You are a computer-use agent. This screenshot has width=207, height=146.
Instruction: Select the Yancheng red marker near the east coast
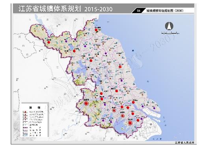(120, 67)
